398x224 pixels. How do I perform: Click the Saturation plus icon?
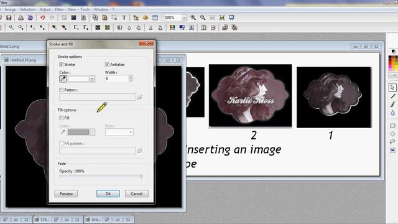click(x=64, y=27)
